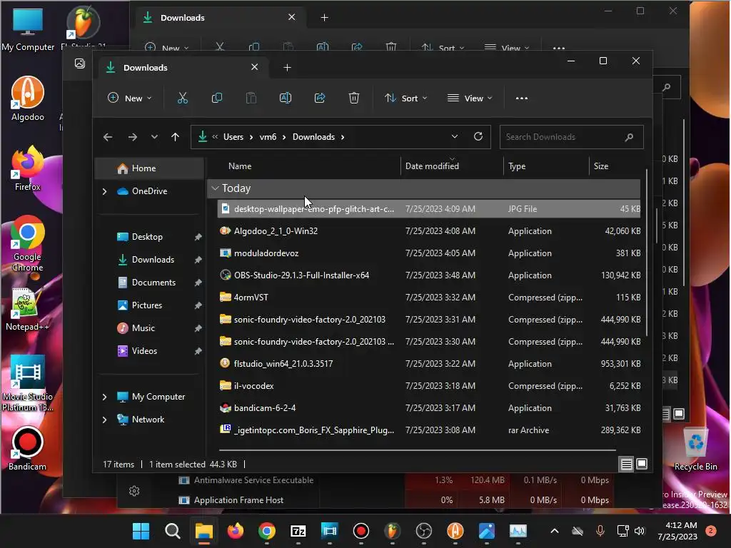This screenshot has width=731, height=548.
Task: Open Firefox from the taskbar
Action: click(x=236, y=531)
